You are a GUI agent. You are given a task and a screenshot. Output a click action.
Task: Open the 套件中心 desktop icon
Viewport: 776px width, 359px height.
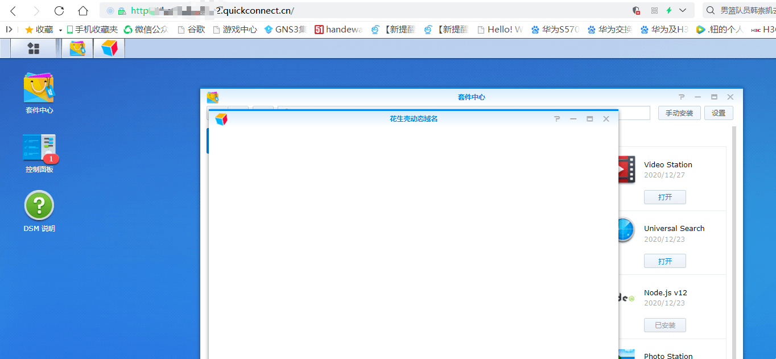39,93
